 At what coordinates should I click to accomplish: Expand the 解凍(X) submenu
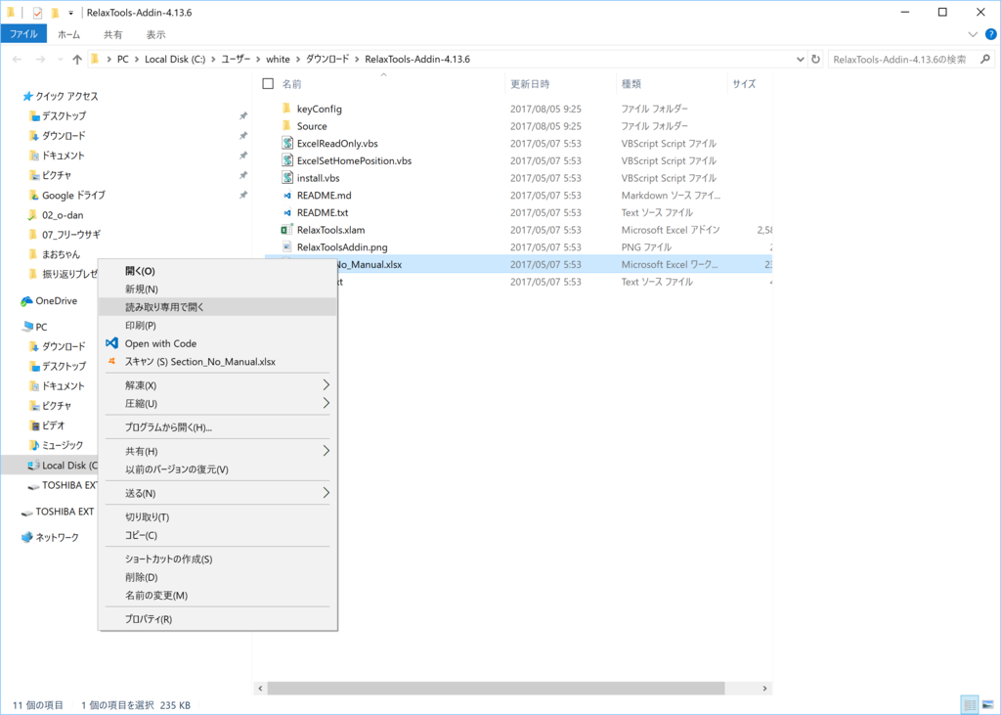coord(218,385)
